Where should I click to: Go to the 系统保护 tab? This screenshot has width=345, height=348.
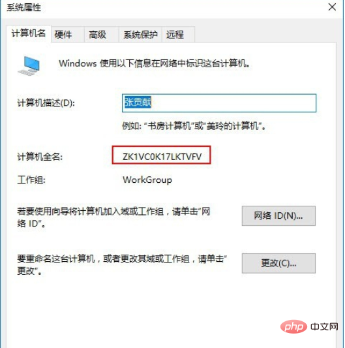[140, 35]
